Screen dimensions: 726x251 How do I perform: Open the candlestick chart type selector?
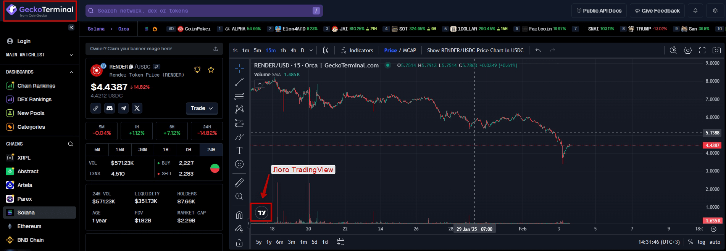click(326, 50)
